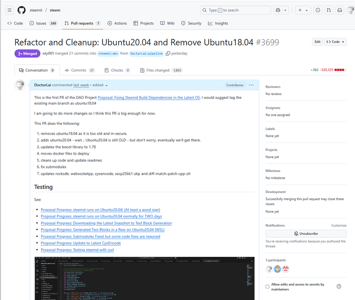Open the DoctorLai author name link
The image size is (355, 300).
click(43, 85)
